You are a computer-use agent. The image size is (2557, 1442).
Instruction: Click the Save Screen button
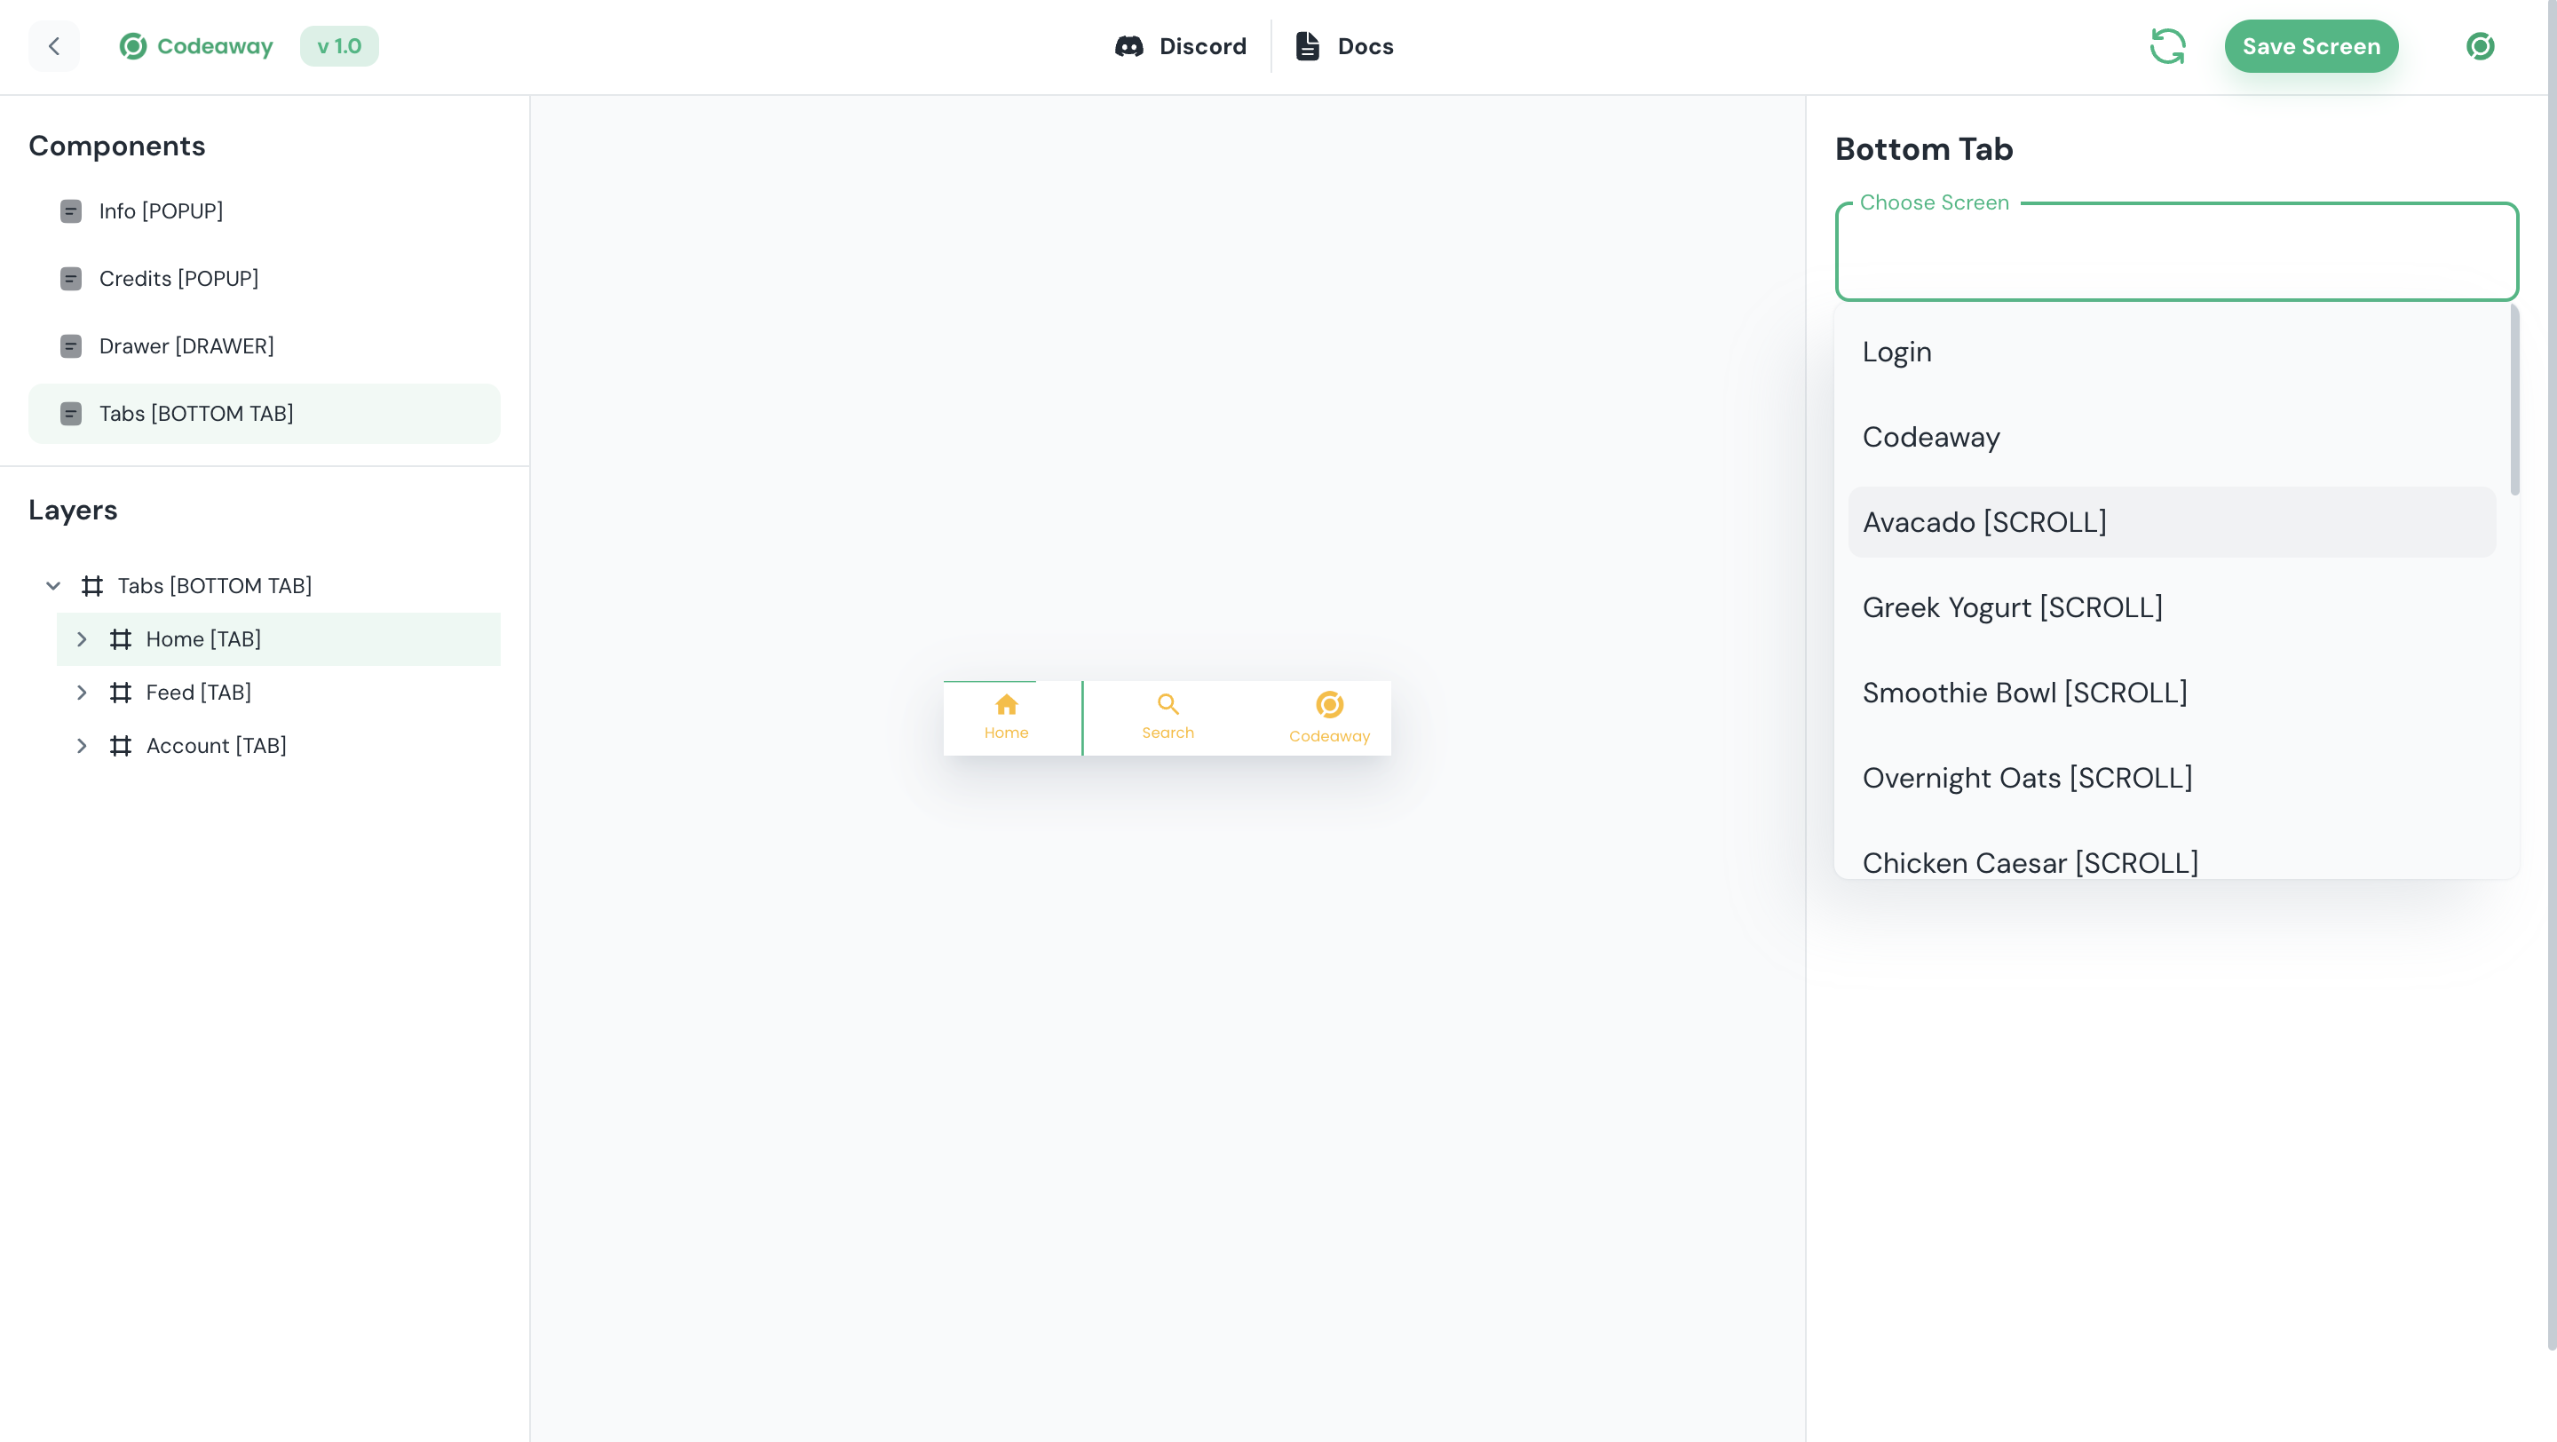[2311, 45]
